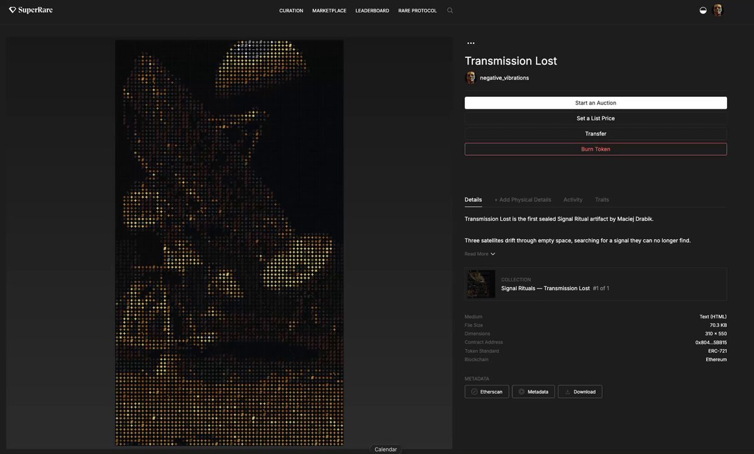Open the collection thumbnail image
Screen dimensions: 754x454
click(481, 284)
